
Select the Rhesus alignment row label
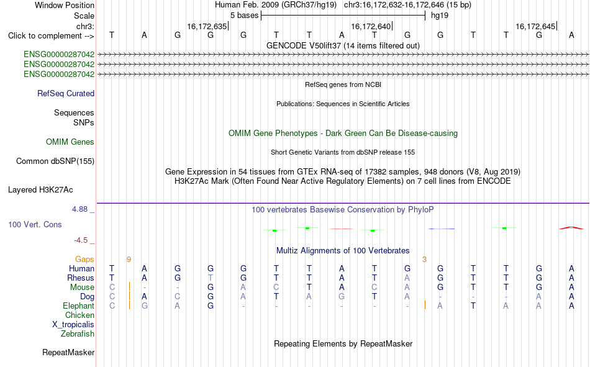tap(81, 278)
